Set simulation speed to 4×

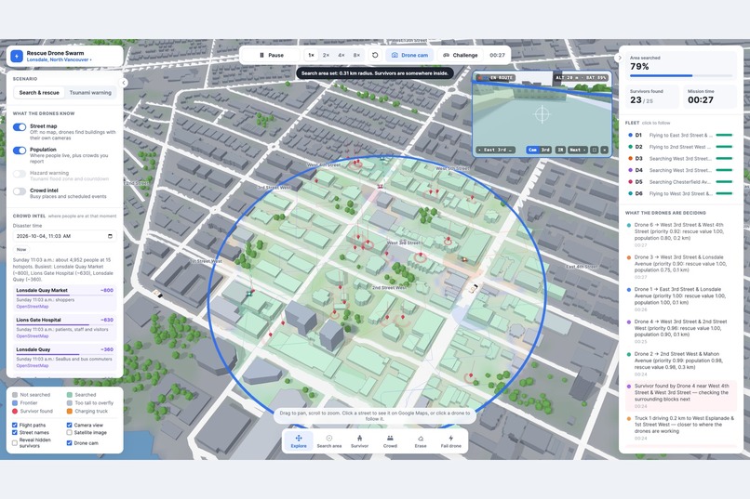[342, 56]
